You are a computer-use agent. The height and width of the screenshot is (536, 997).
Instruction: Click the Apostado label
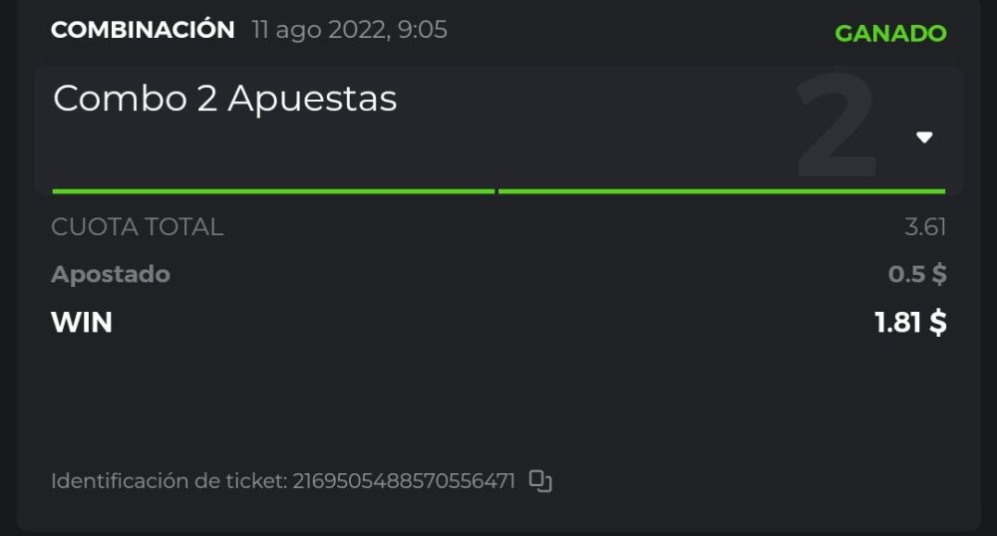111,274
